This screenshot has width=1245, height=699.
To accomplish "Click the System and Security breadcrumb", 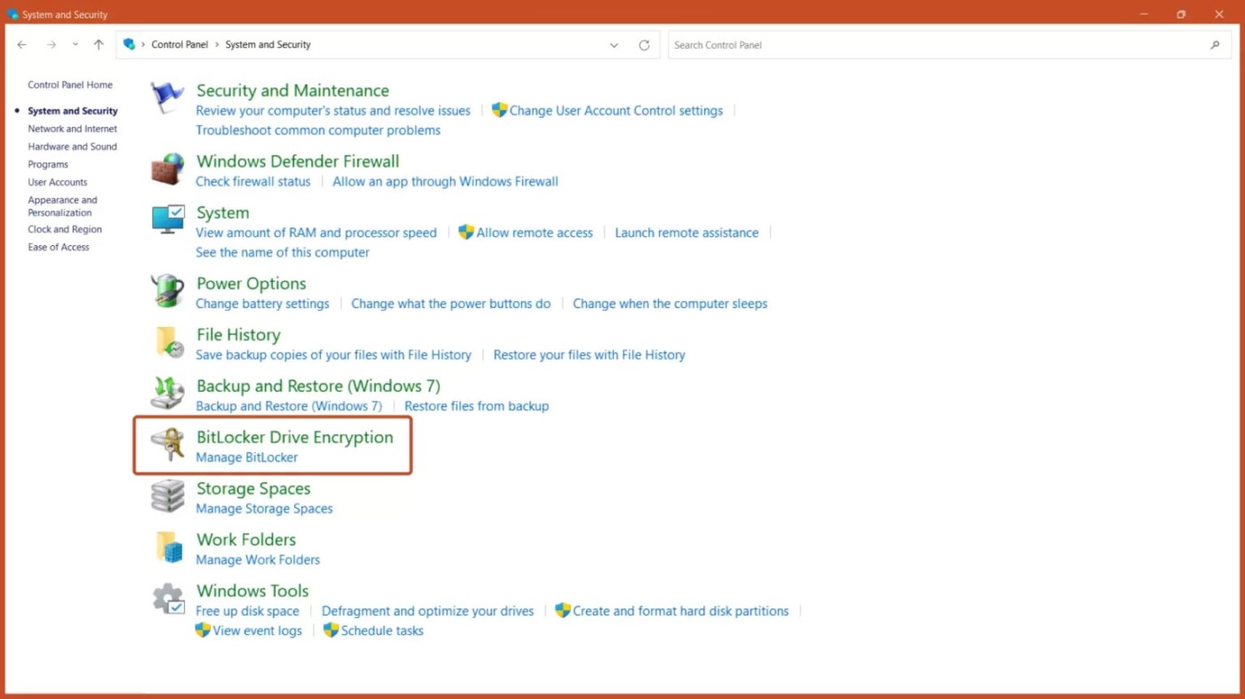I will click(x=268, y=44).
